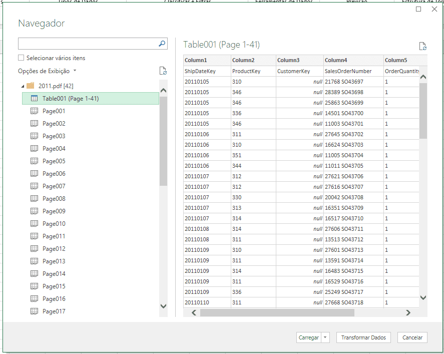The image size is (444, 354).
Task: Click the Column5 header
Action: [405, 60]
